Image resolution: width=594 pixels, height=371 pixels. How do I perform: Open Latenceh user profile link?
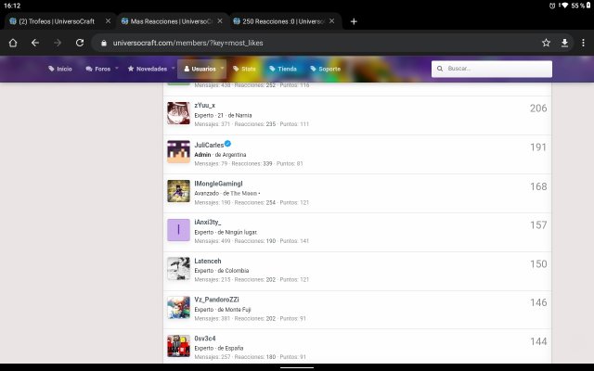208,262
